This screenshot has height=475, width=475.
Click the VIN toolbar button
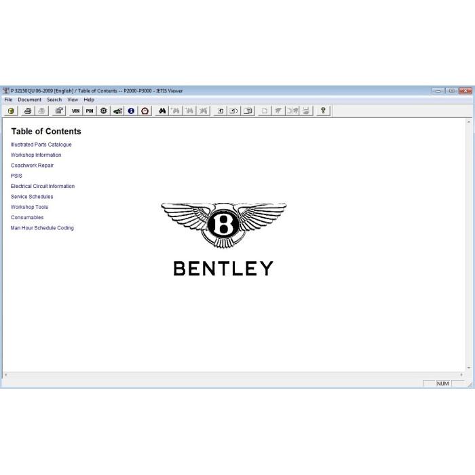pos(76,111)
